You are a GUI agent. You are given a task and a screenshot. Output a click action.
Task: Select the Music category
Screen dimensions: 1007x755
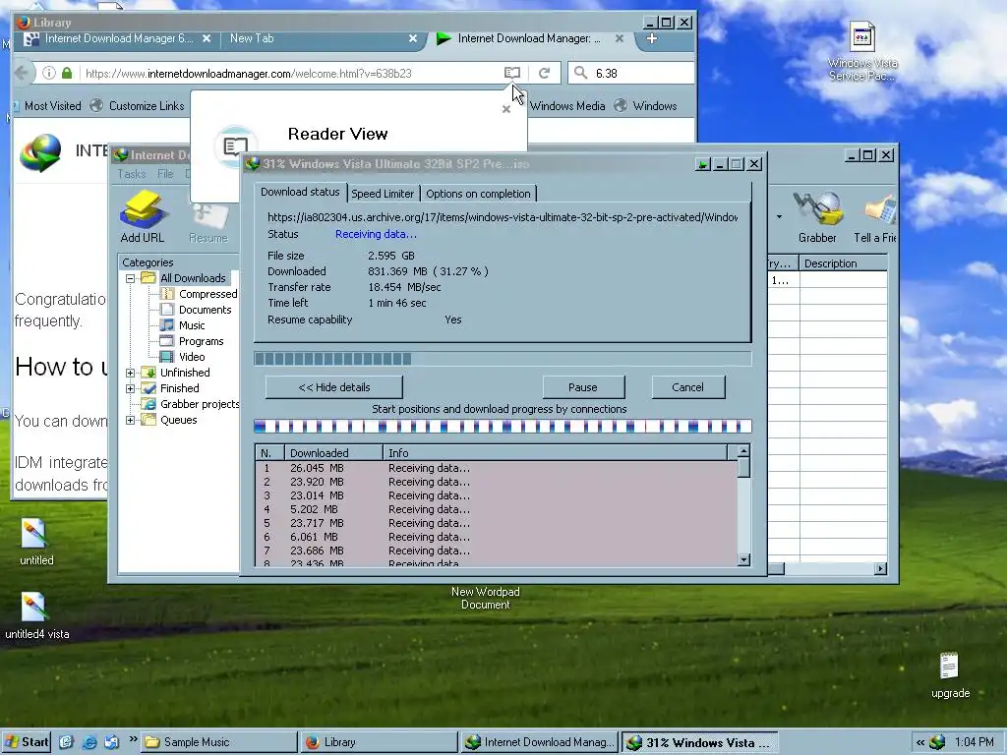192,325
